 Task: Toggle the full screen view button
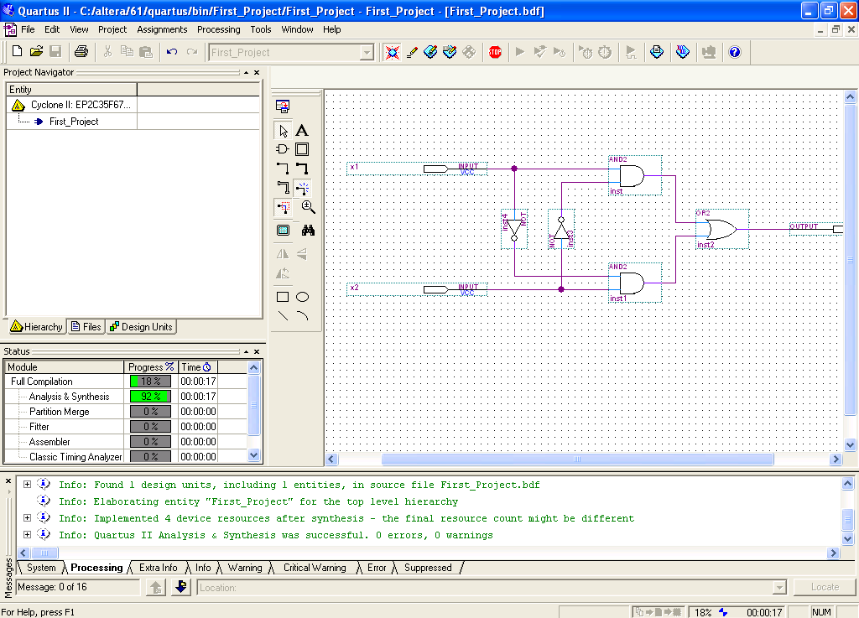pos(283,230)
